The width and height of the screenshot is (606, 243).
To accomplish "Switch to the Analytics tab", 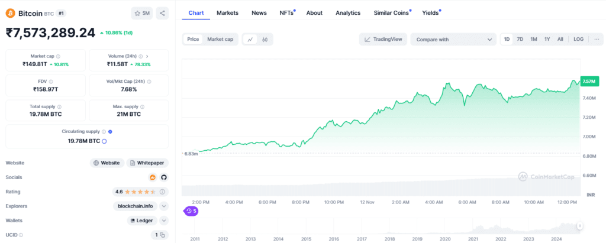I will [x=348, y=13].
